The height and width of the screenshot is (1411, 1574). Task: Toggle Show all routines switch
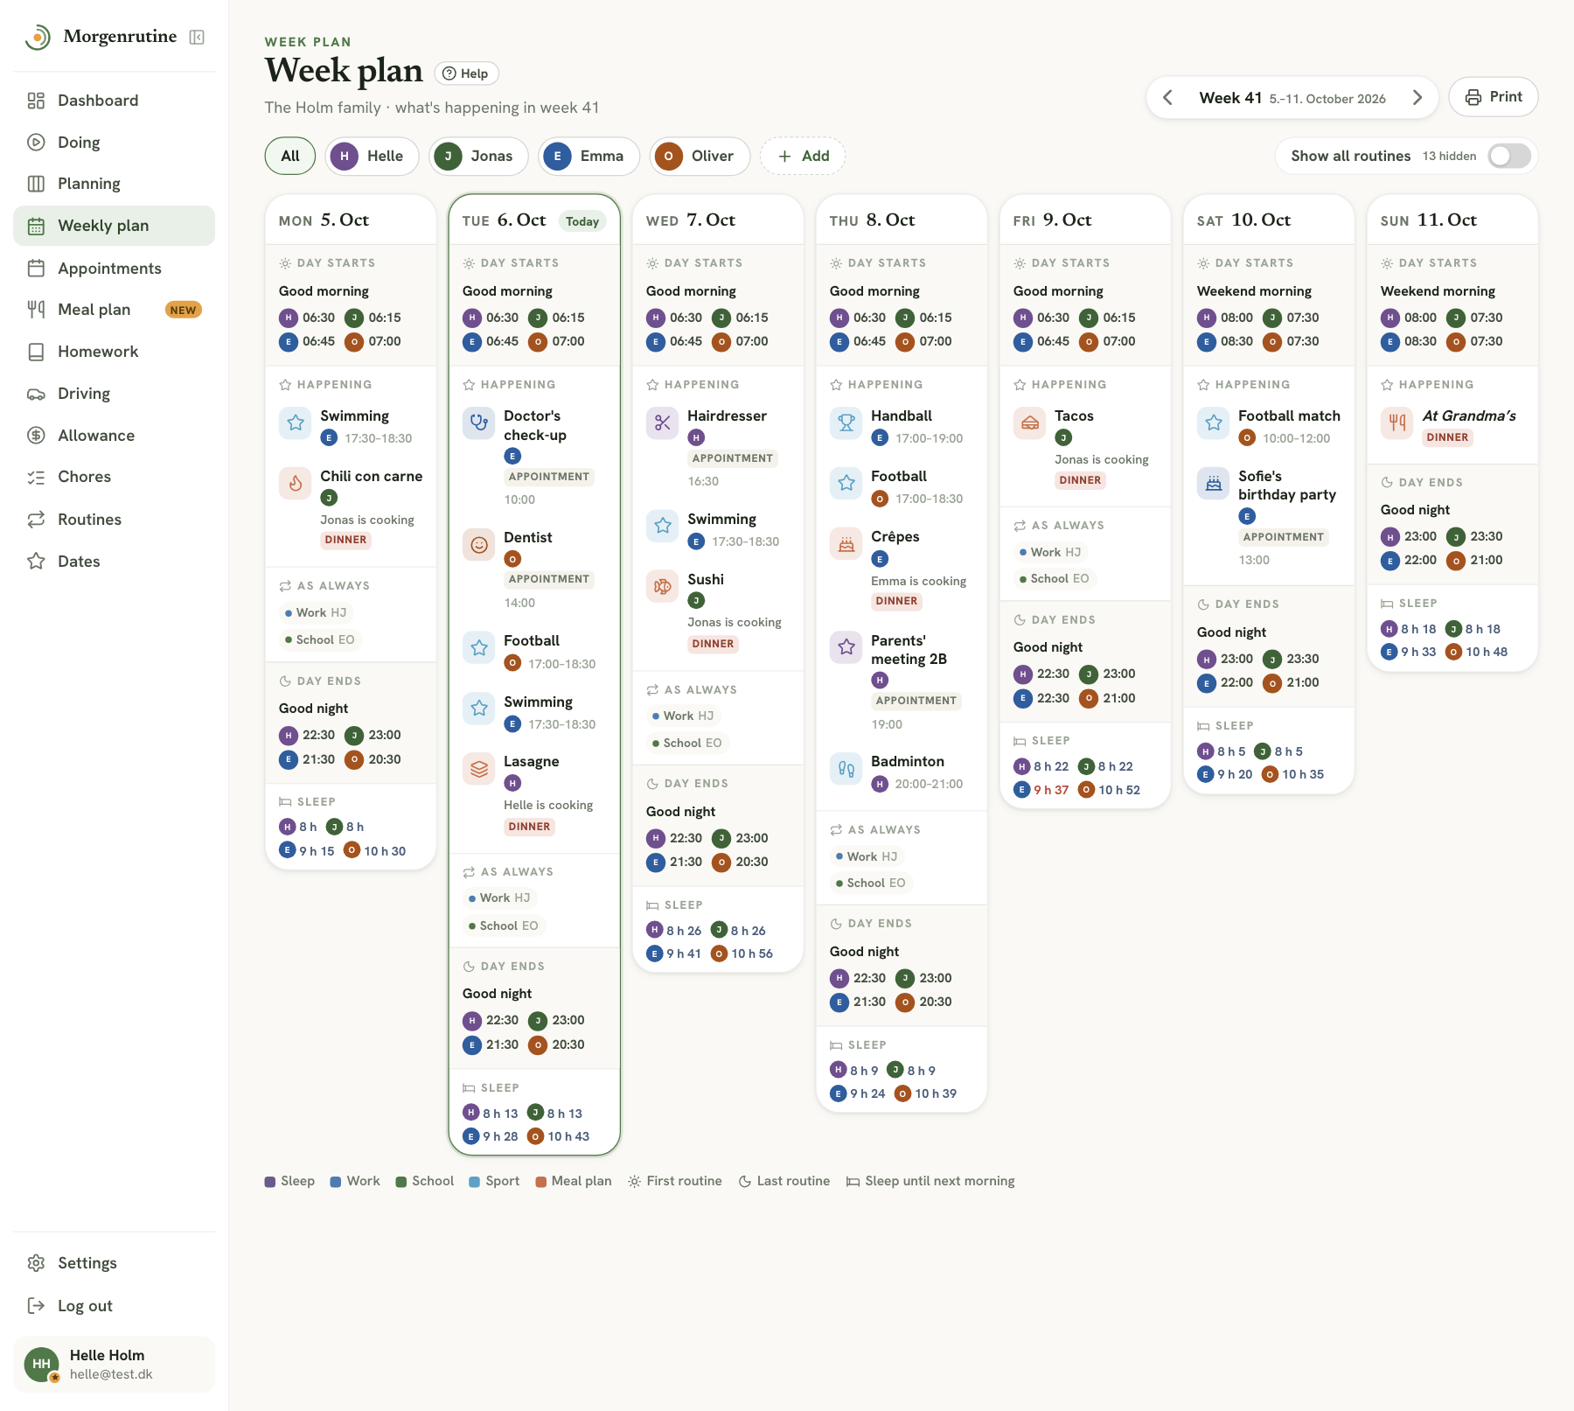(x=1510, y=156)
